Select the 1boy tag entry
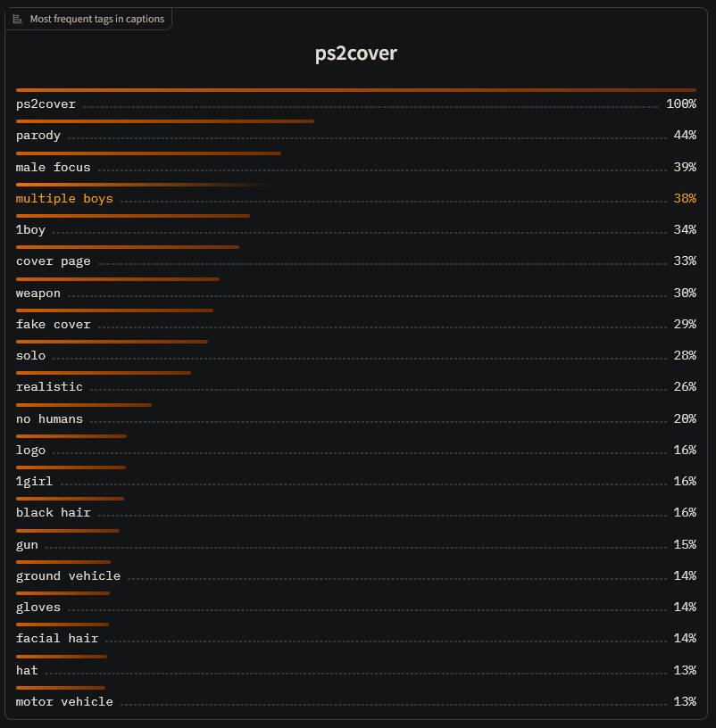The width and height of the screenshot is (716, 728). [30, 230]
